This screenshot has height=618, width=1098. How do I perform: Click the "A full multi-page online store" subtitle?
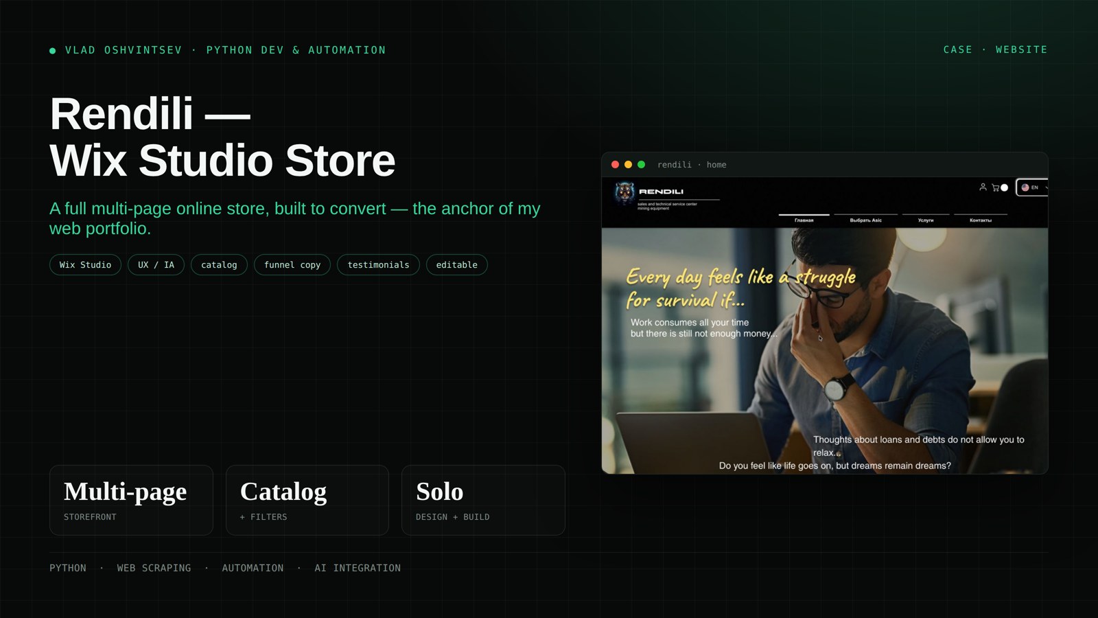click(x=295, y=218)
